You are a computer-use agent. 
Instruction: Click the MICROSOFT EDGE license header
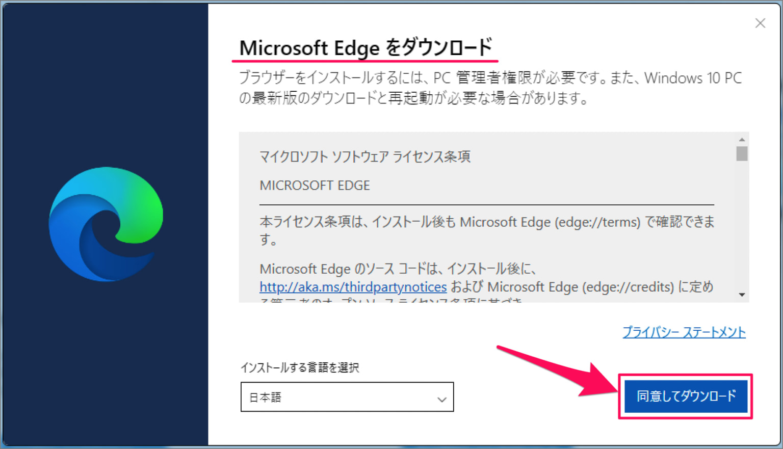tap(315, 185)
